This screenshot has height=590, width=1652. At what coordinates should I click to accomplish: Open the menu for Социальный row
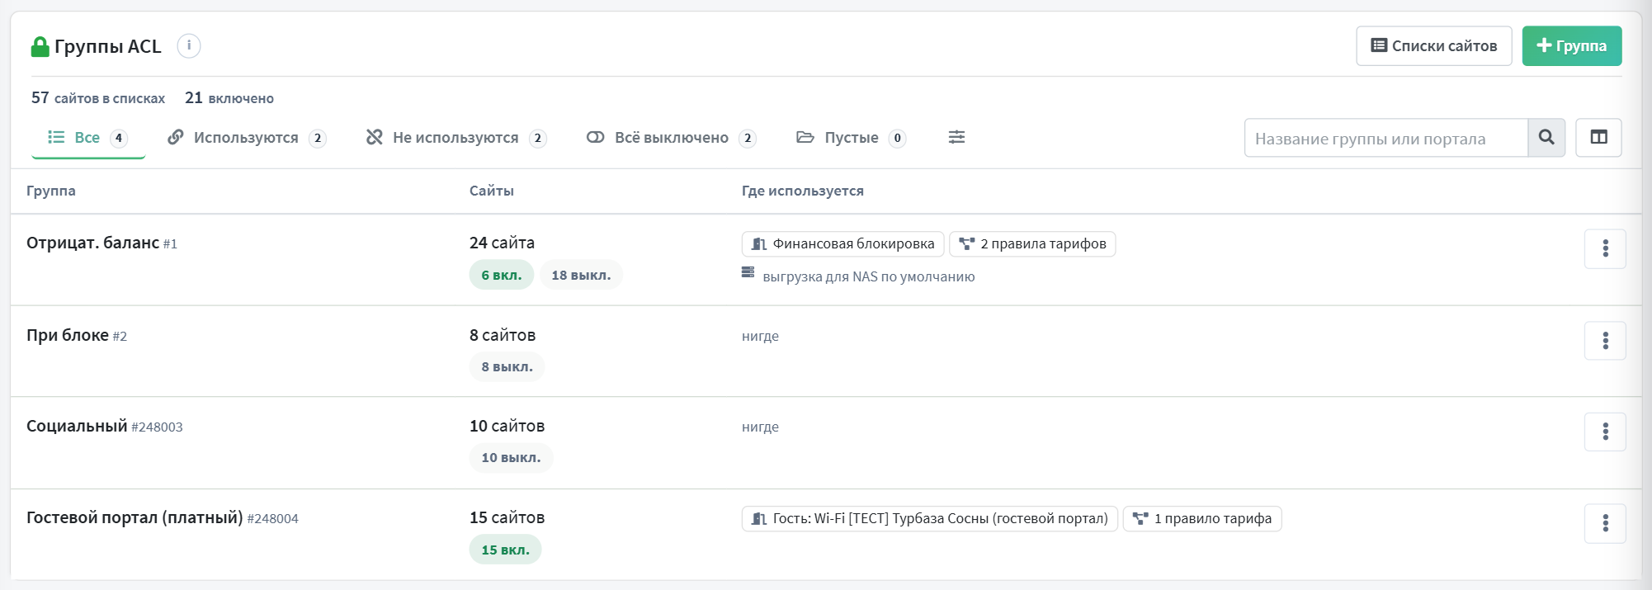pos(1605,432)
